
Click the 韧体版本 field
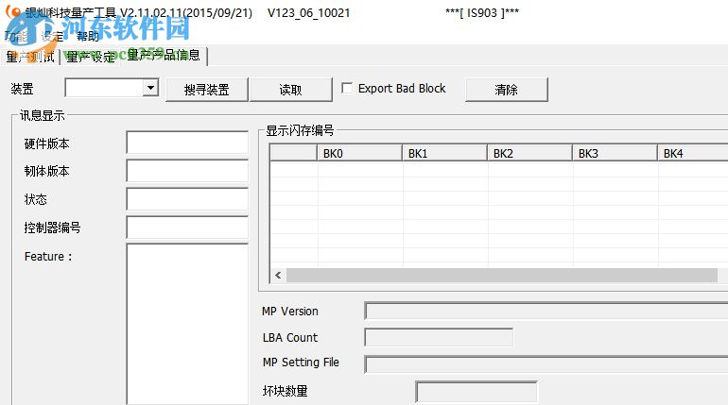coord(187,171)
